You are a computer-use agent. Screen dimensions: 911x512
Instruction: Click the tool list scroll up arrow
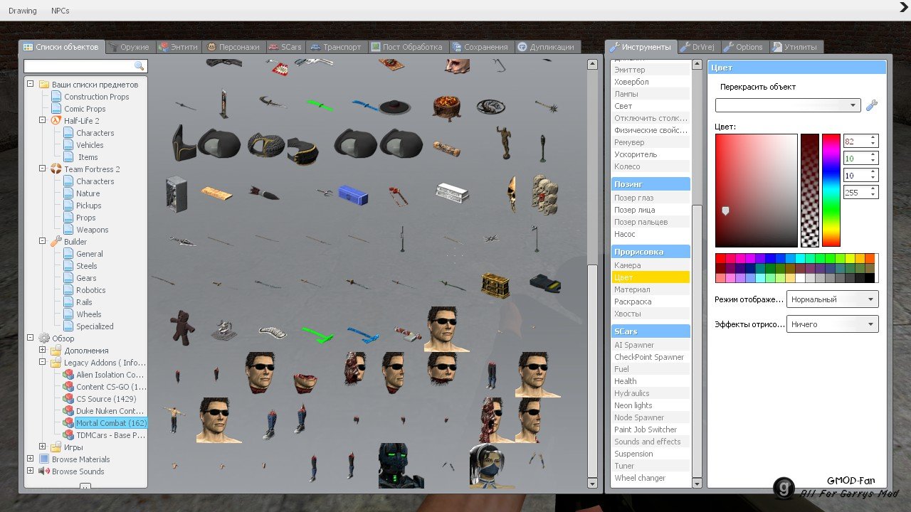pos(697,65)
